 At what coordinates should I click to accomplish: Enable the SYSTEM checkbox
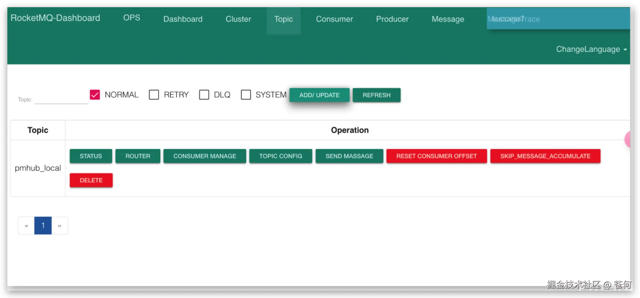[246, 95]
